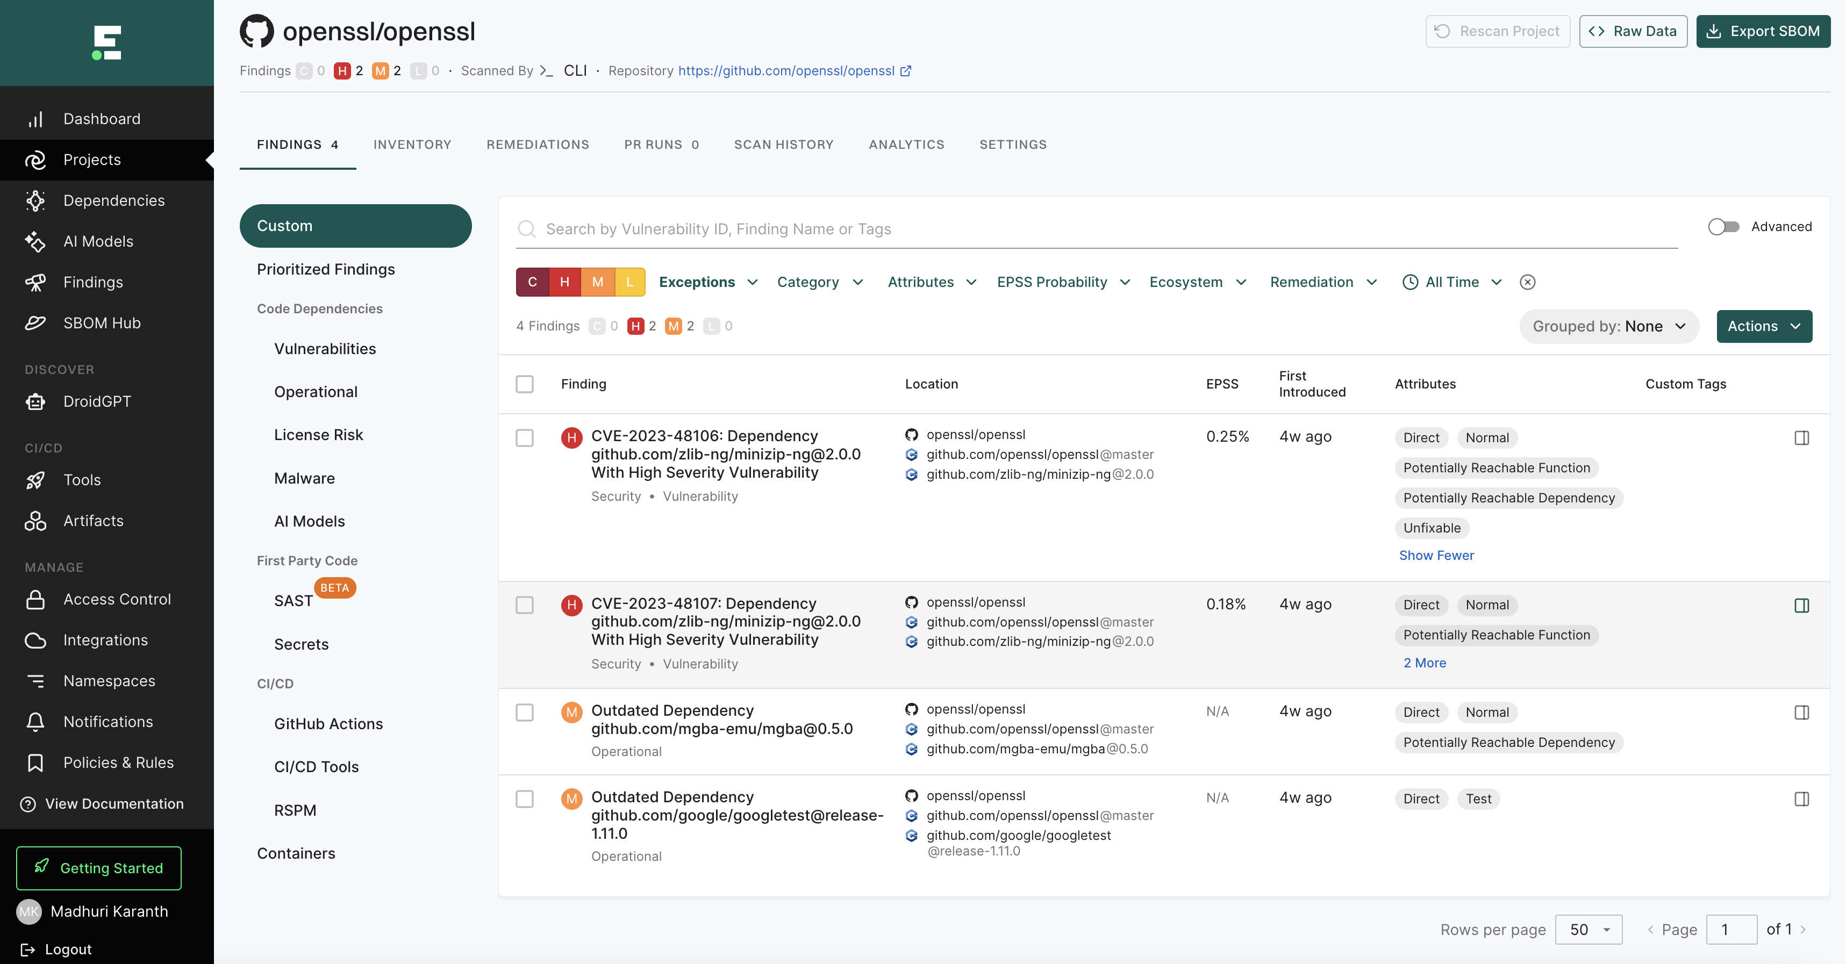Click the SBOM Hub icon

point(35,323)
